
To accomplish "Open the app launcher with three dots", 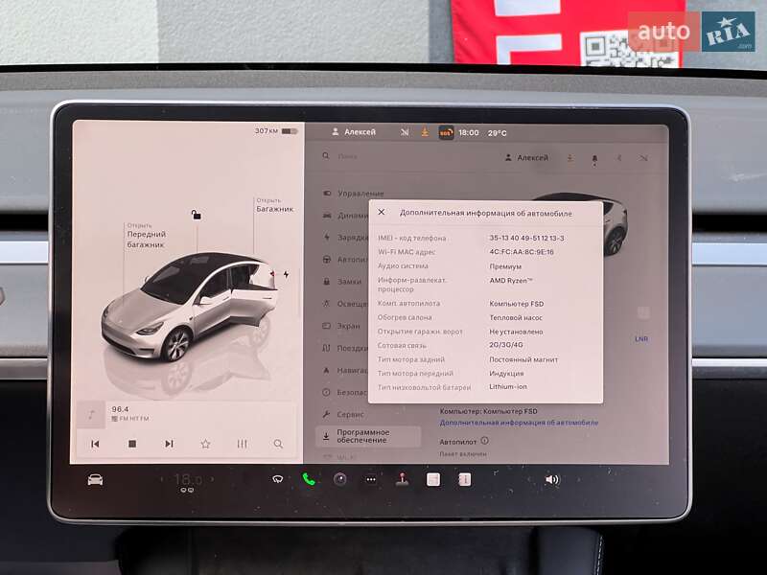I will (369, 477).
